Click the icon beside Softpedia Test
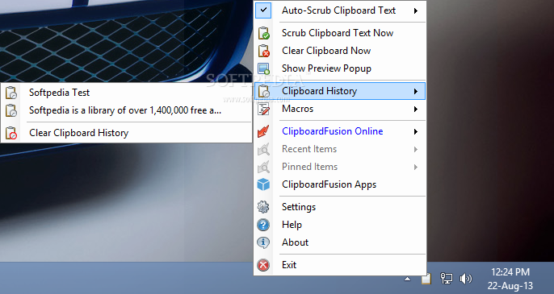This screenshot has width=554, height=294. click(11, 93)
